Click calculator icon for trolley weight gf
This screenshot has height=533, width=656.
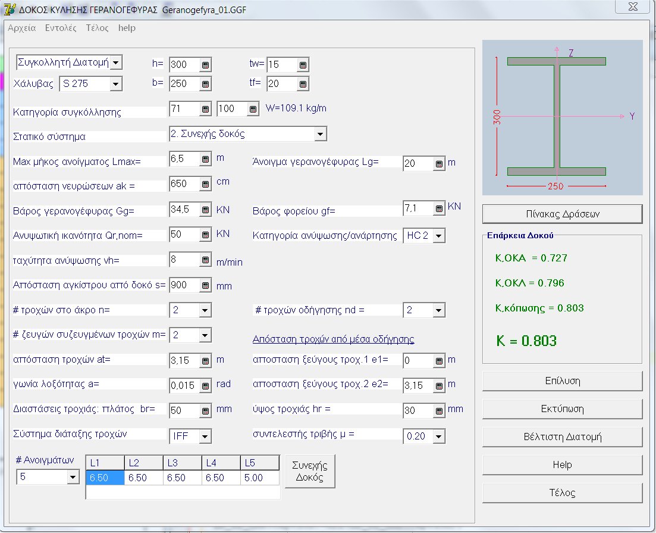click(439, 208)
